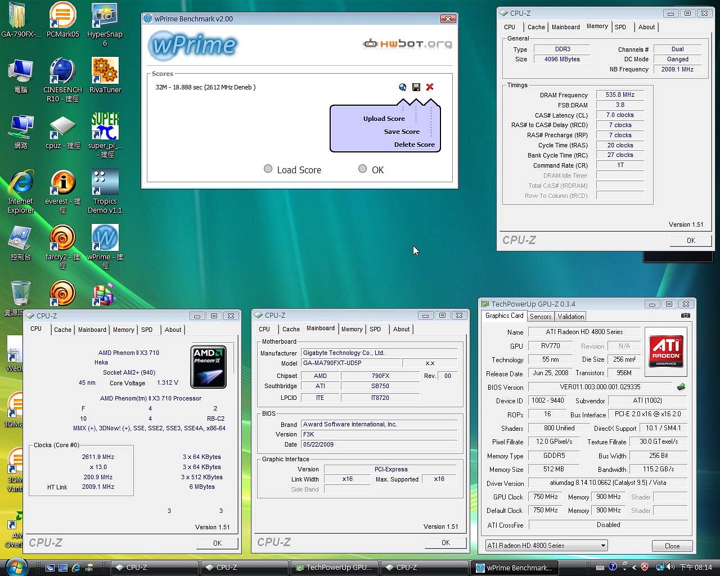Open CPU tab in the CPU-Z motherboard window
The height and width of the screenshot is (576, 720).
[x=264, y=329]
